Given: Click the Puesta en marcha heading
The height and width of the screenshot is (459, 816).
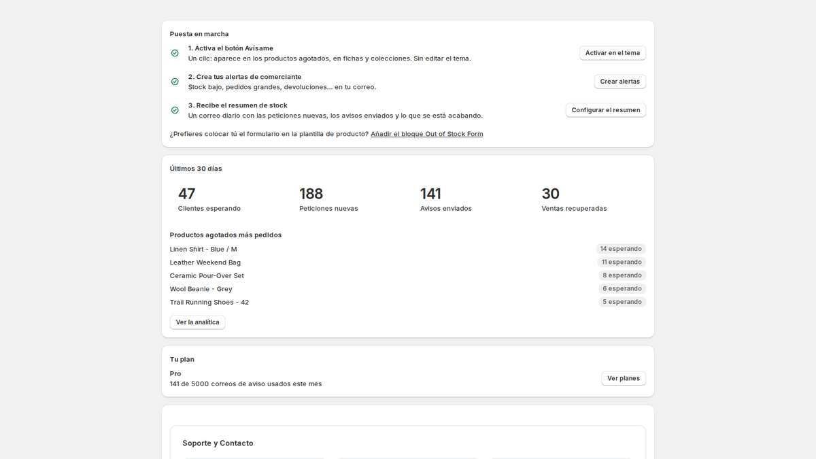Looking at the screenshot, I should pos(199,34).
